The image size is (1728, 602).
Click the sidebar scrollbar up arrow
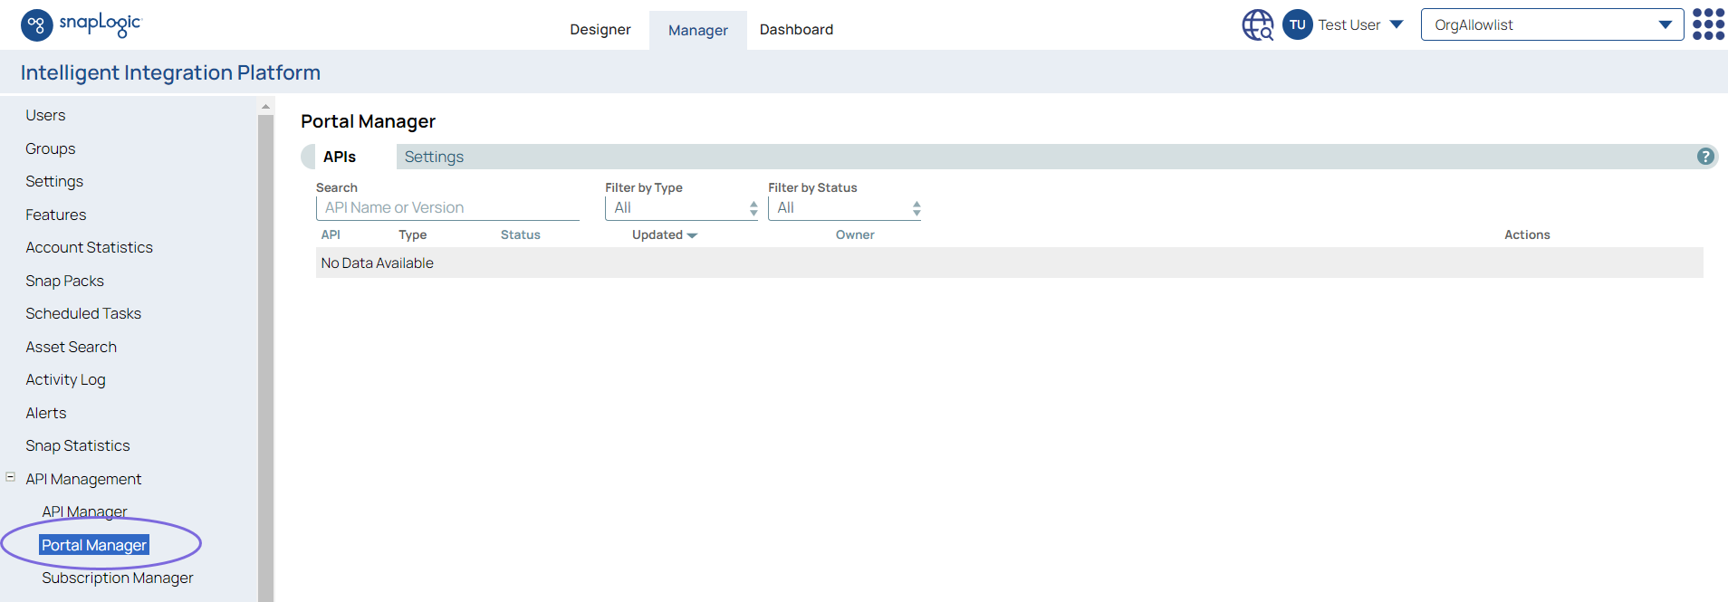tap(265, 107)
